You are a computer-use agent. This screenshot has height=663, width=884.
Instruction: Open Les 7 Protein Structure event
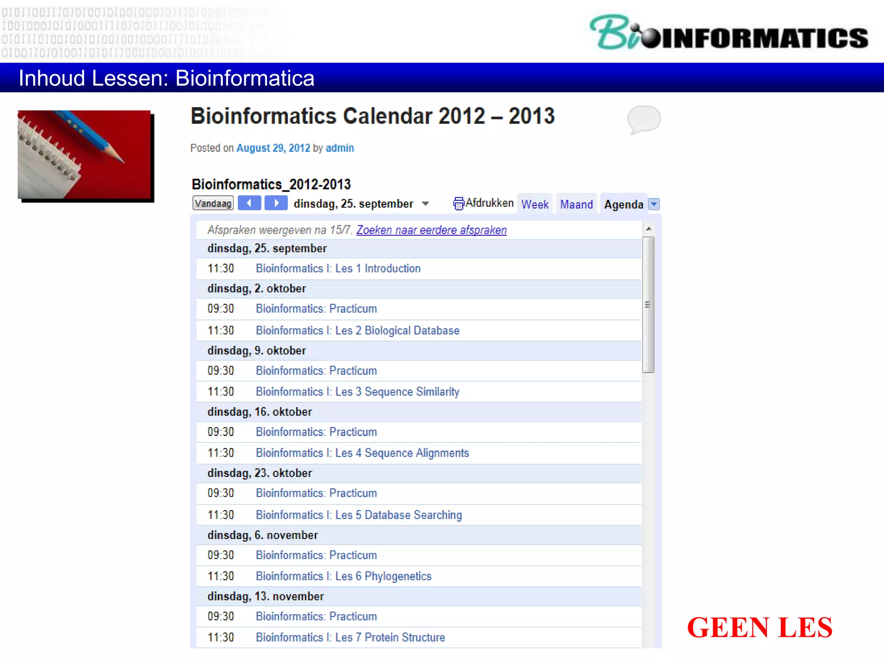point(350,638)
